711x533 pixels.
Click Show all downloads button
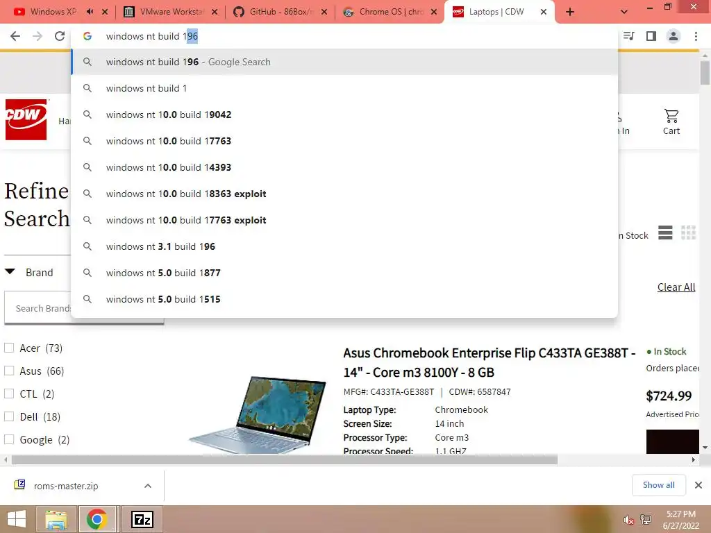coord(658,485)
